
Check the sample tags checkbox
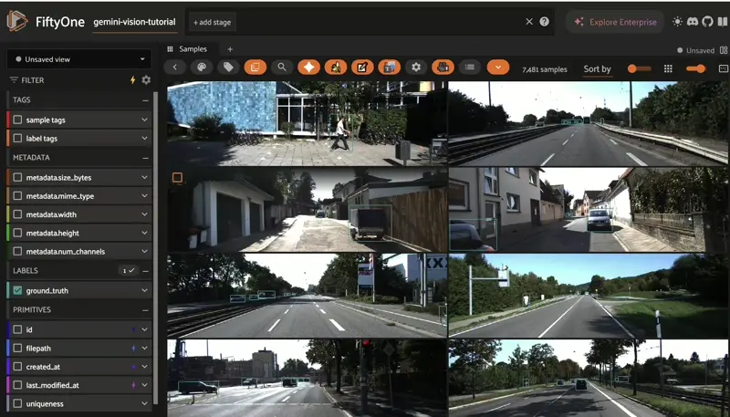click(x=18, y=120)
